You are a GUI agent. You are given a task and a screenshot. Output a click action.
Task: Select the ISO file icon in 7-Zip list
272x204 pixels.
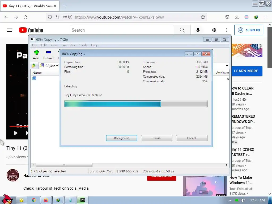pos(34,78)
